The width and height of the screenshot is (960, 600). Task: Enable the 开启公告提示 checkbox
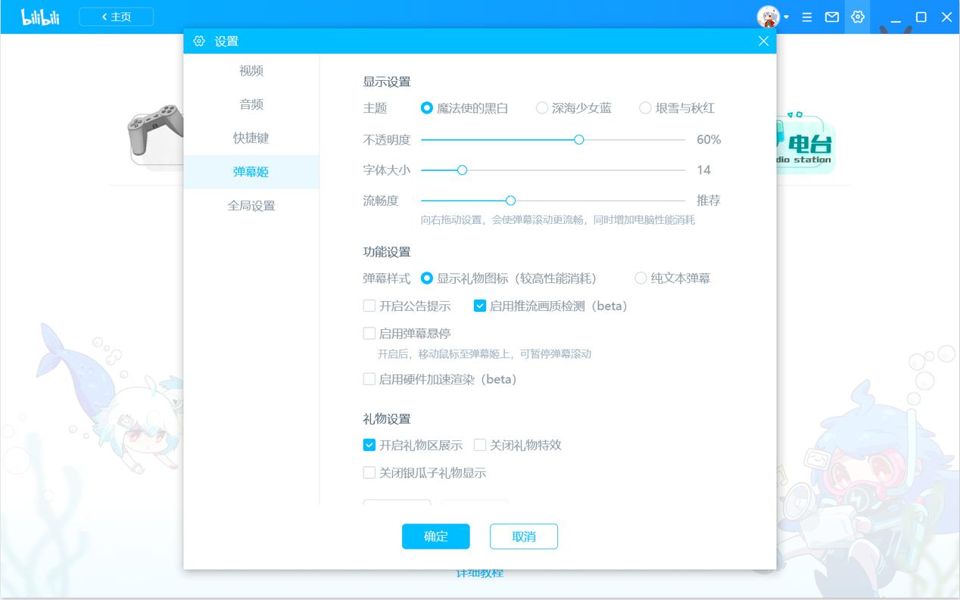[x=369, y=306]
